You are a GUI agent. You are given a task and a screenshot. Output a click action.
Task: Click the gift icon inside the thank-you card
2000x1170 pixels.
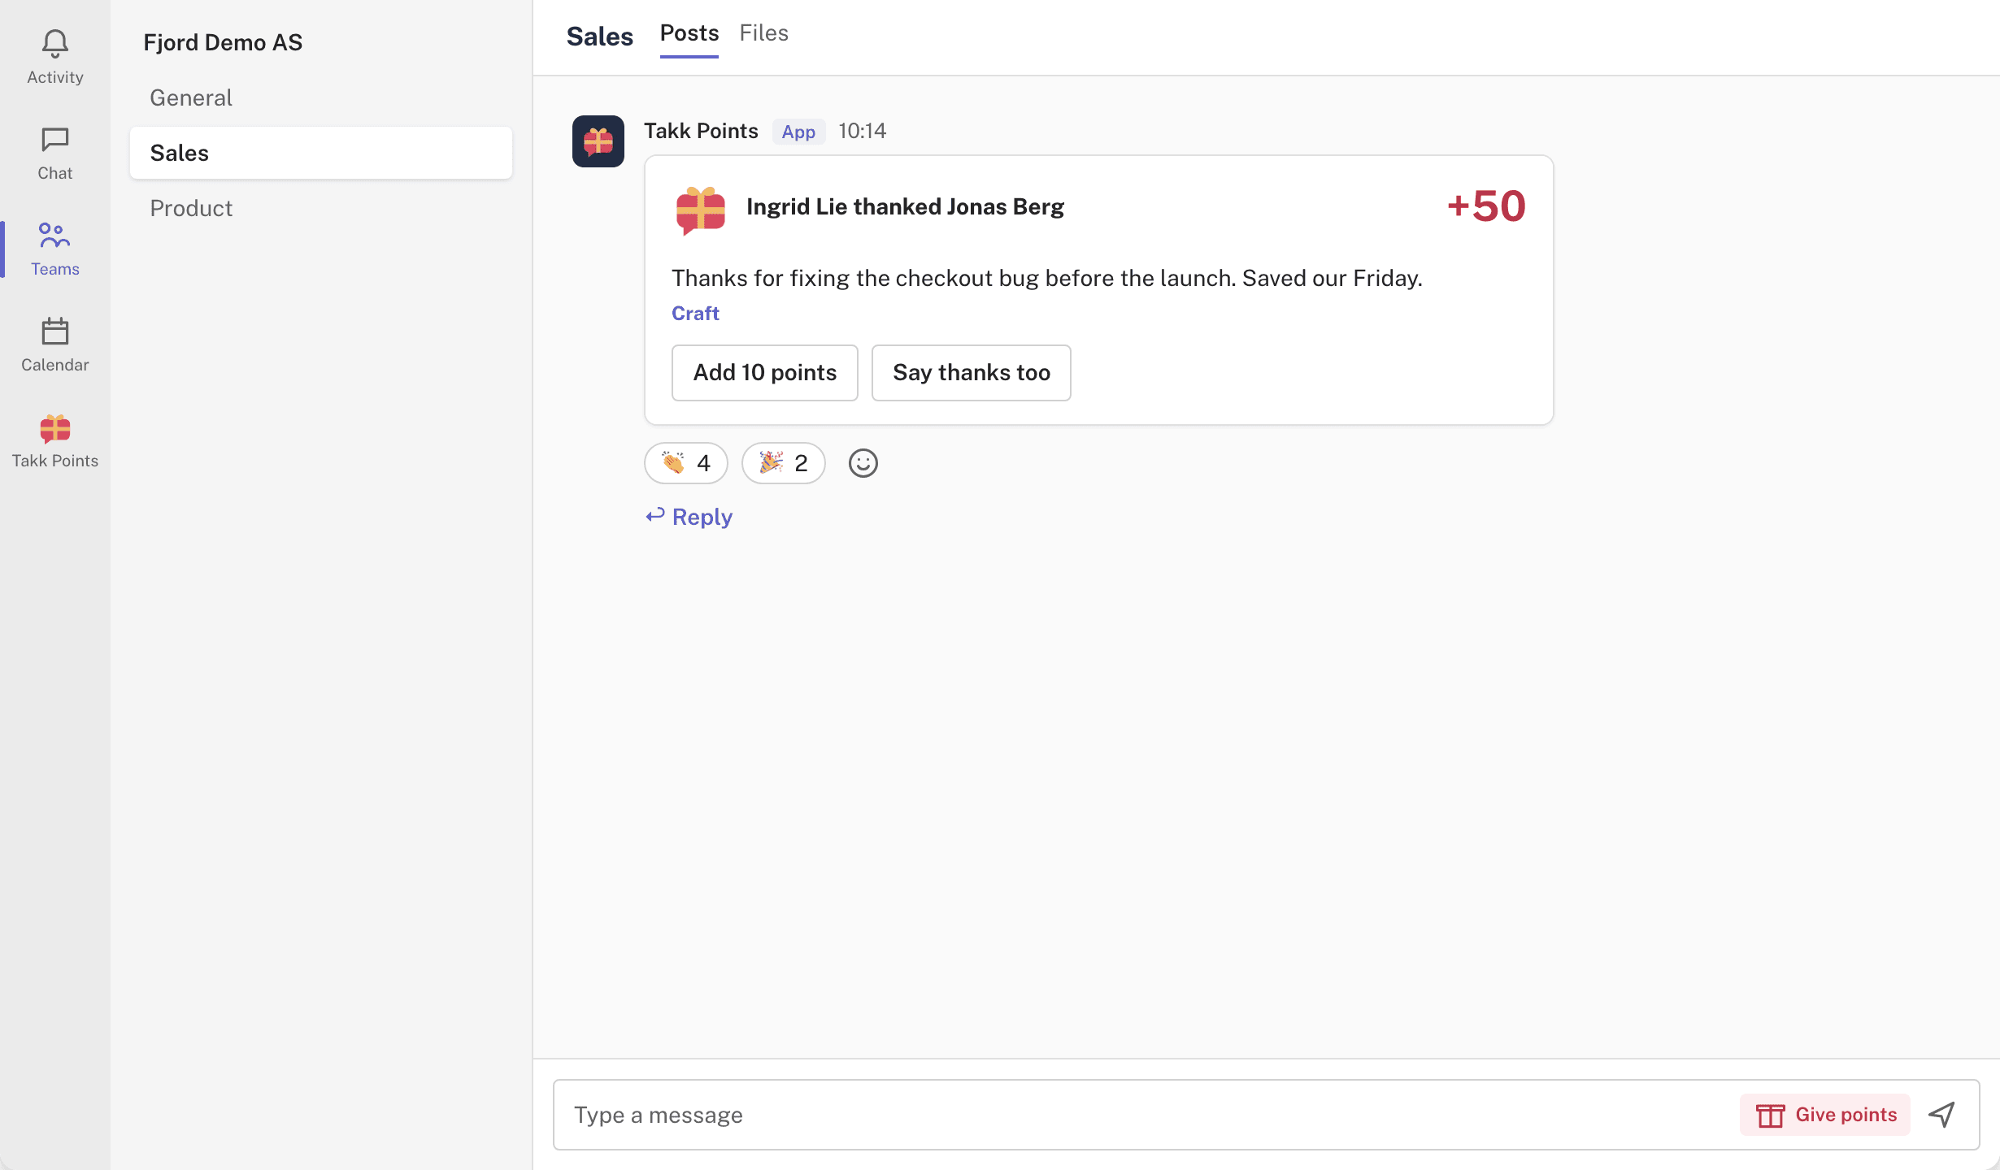(701, 210)
